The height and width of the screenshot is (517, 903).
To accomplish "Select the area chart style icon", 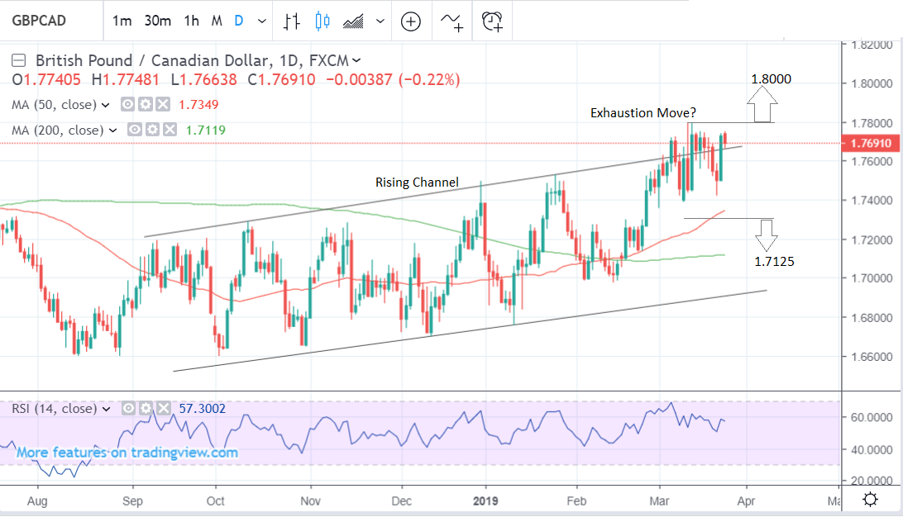I will pyautogui.click(x=354, y=21).
